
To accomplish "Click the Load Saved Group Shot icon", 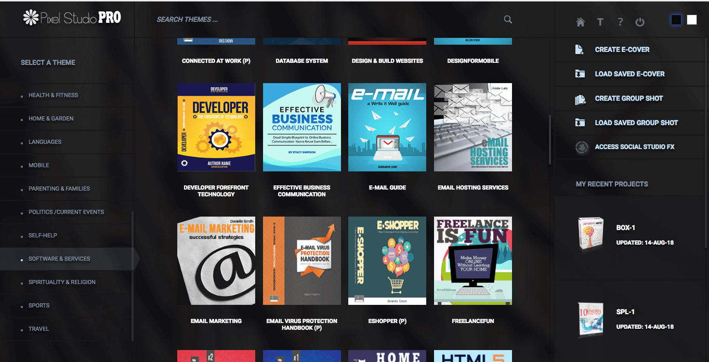I will coord(580,123).
